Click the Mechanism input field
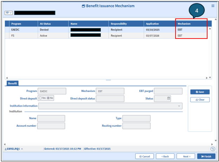219x162 pixels. tap(110, 91)
